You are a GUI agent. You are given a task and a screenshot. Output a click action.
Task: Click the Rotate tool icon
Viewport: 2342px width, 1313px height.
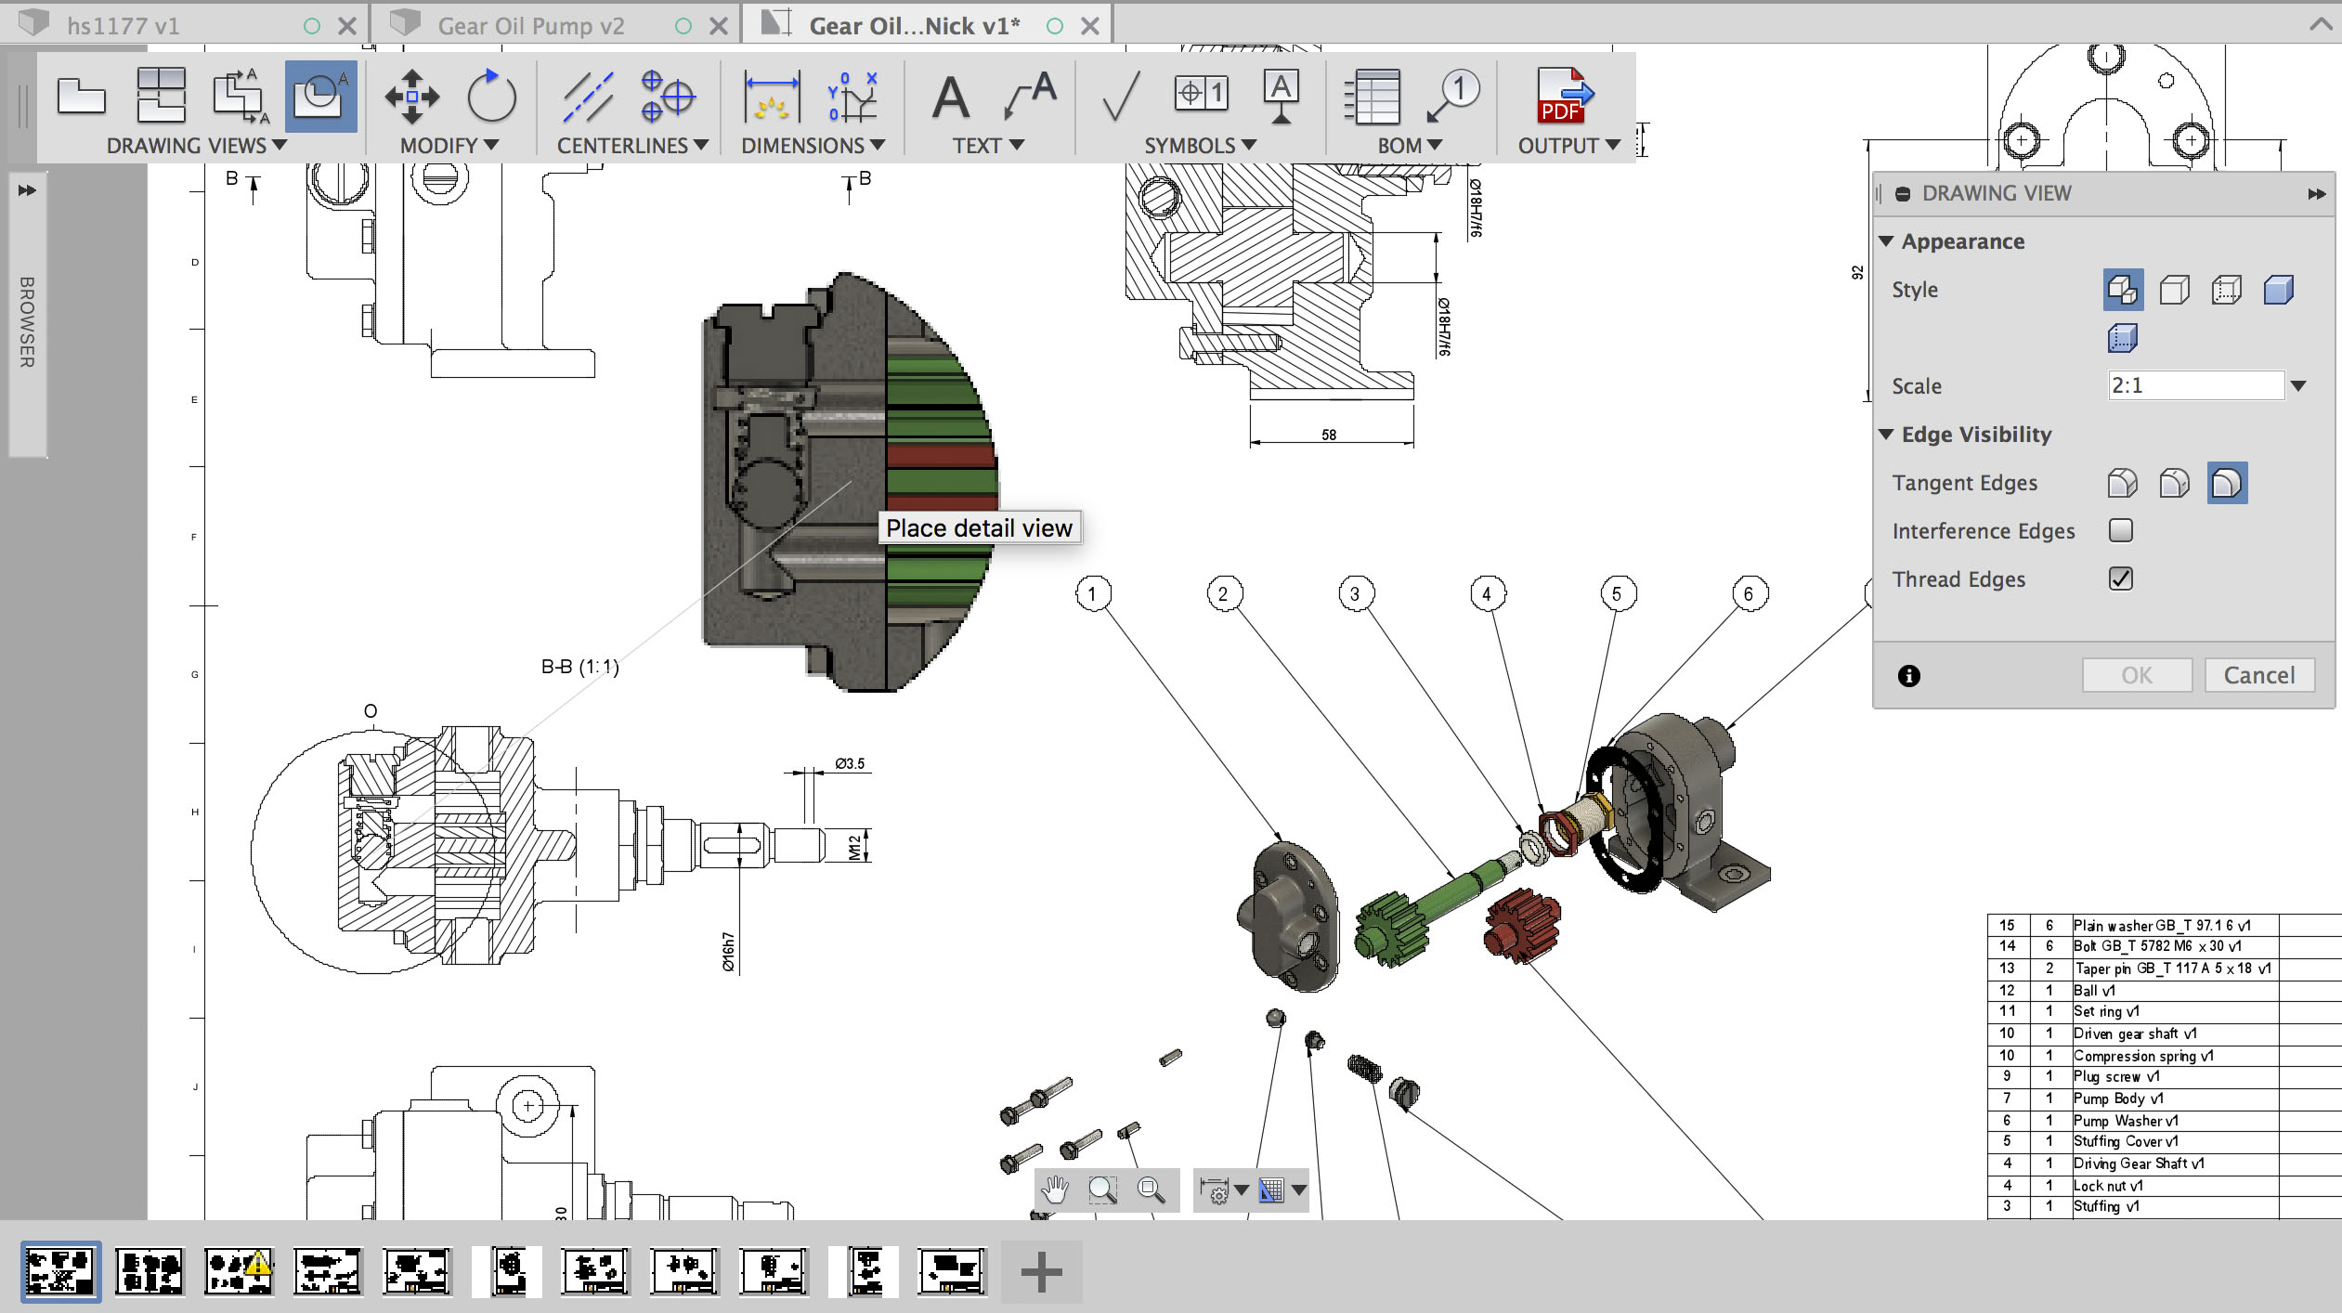coord(490,97)
